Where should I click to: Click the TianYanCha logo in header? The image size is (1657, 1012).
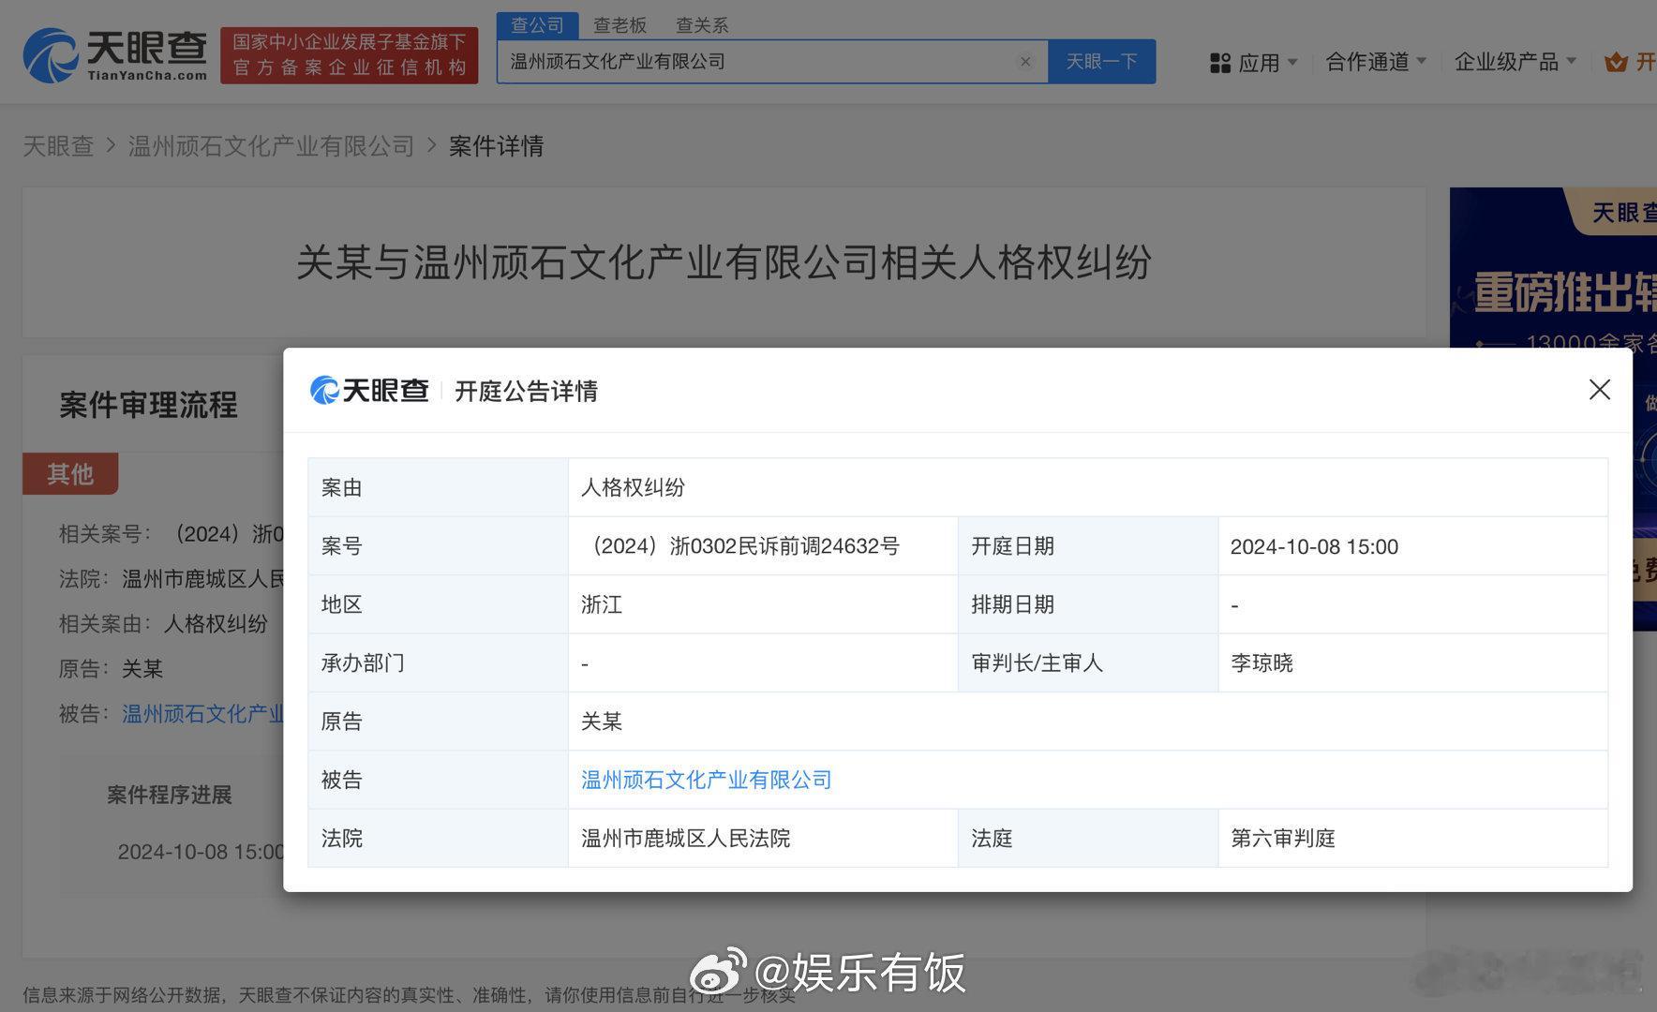pos(114,55)
